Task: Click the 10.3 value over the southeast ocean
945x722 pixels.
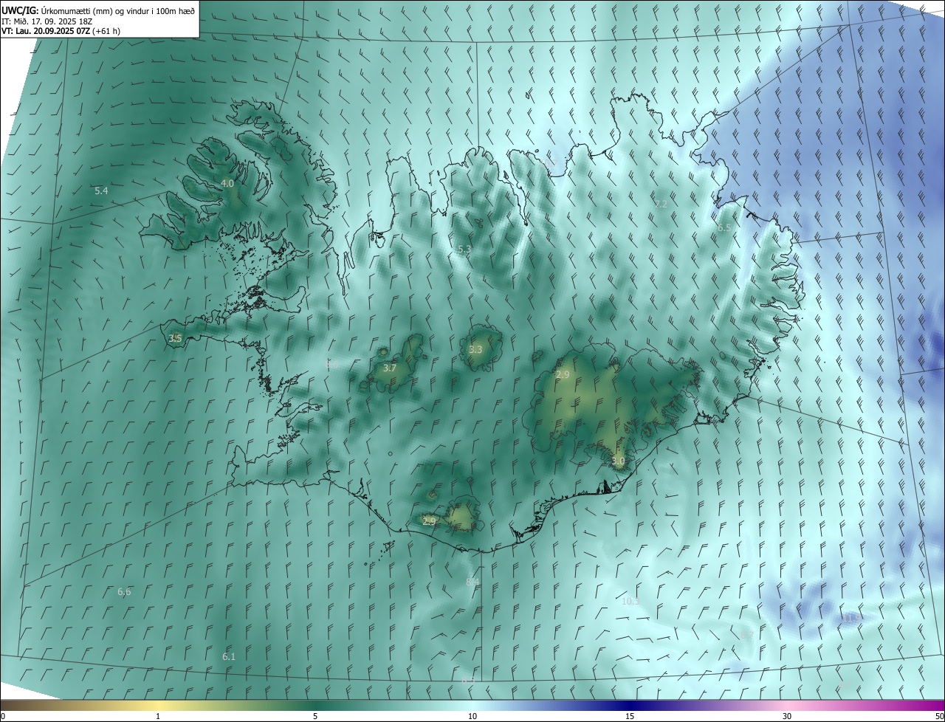Action: [x=630, y=602]
